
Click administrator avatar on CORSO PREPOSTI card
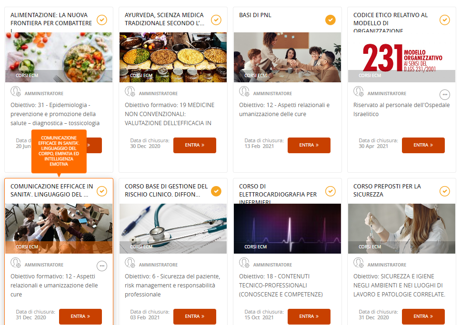point(358,263)
